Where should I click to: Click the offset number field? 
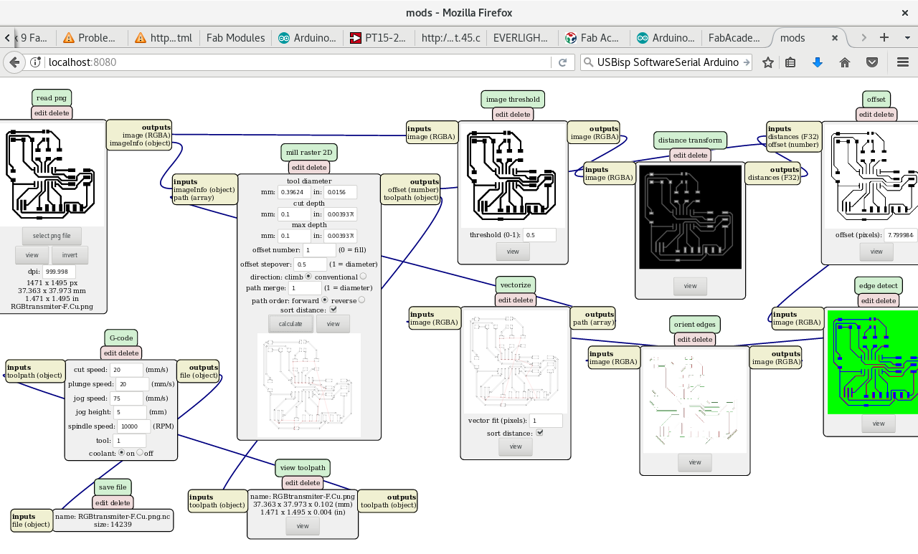click(319, 250)
